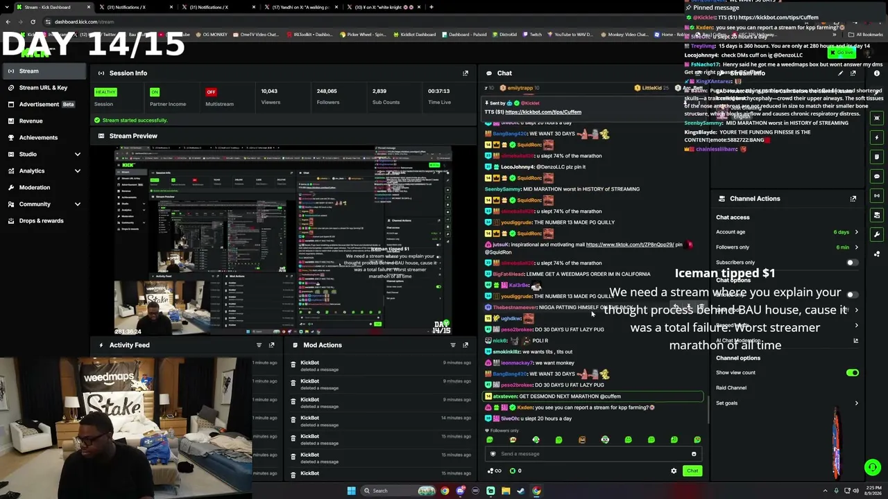Pop out the Activity Feed panel
Viewport: 888px width, 499px height.
pos(271,344)
